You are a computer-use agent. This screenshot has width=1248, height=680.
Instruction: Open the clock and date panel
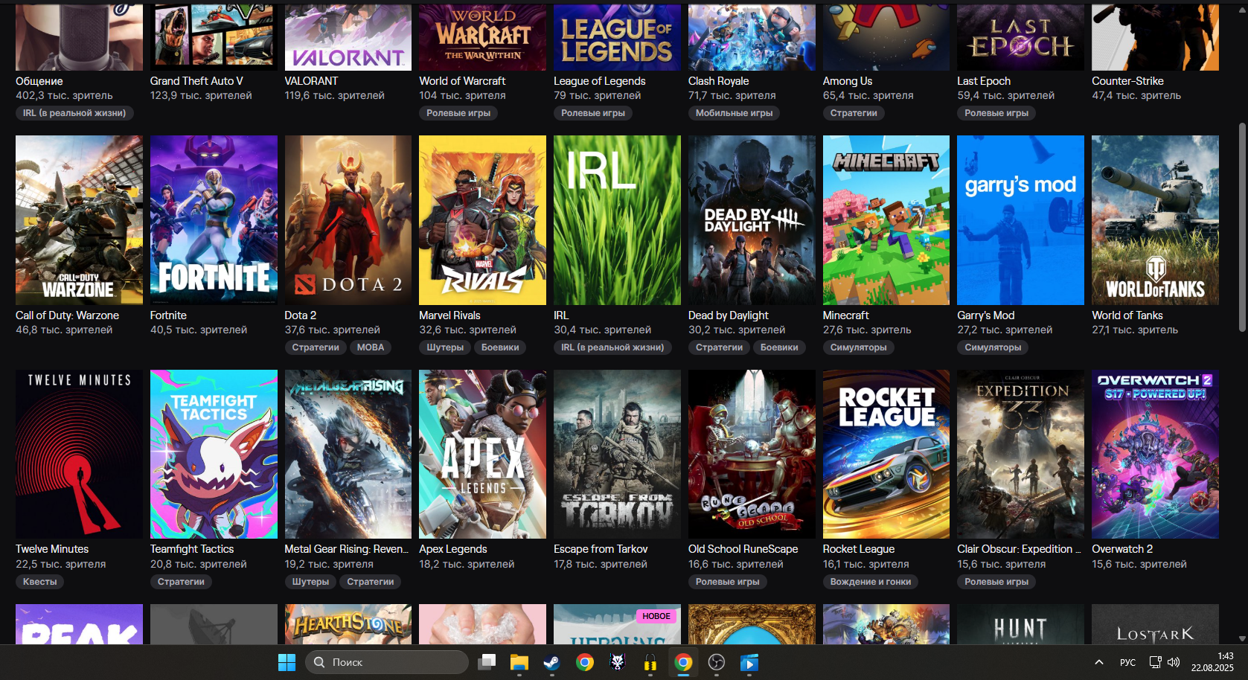pos(1212,662)
